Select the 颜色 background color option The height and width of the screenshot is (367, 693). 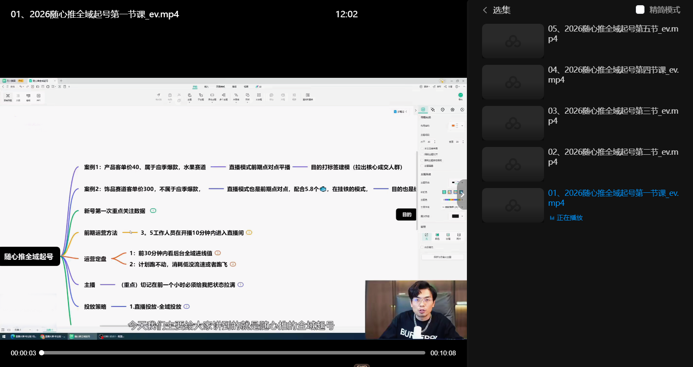click(x=437, y=236)
